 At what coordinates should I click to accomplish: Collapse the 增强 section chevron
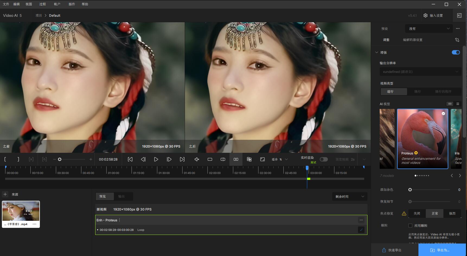click(x=376, y=52)
